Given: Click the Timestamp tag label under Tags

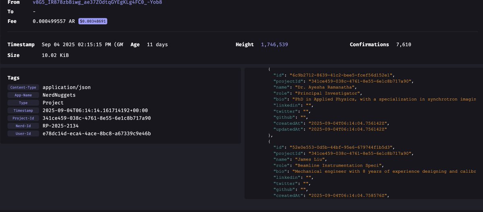Looking at the screenshot, I should pos(23,111).
